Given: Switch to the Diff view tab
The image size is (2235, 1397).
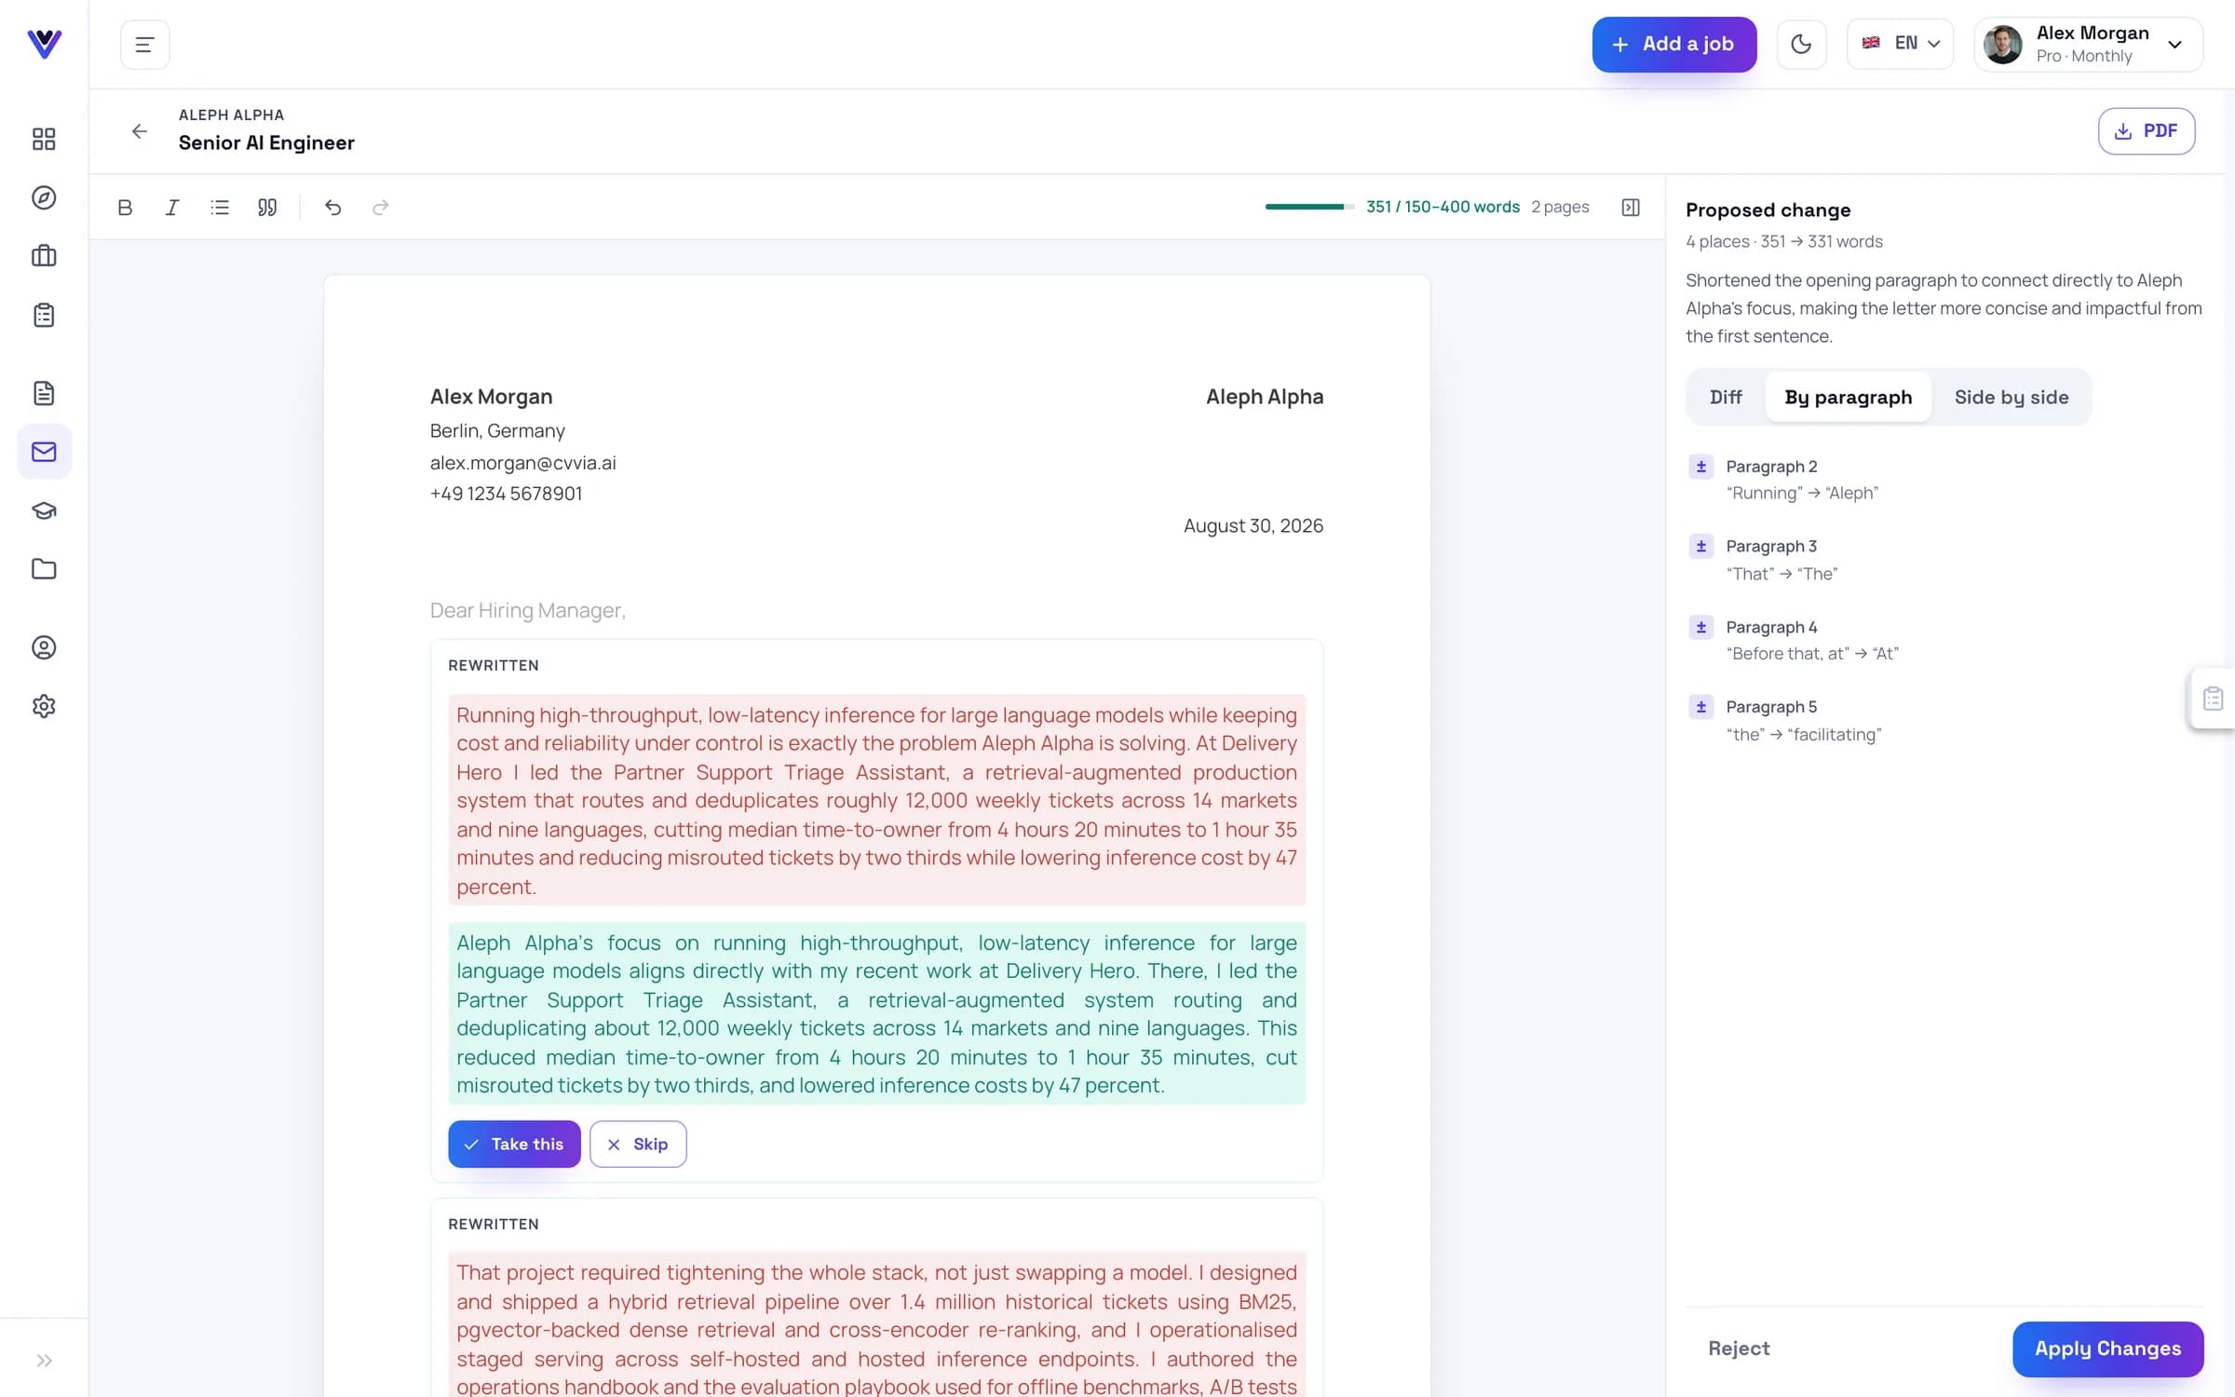Looking at the screenshot, I should point(1726,398).
